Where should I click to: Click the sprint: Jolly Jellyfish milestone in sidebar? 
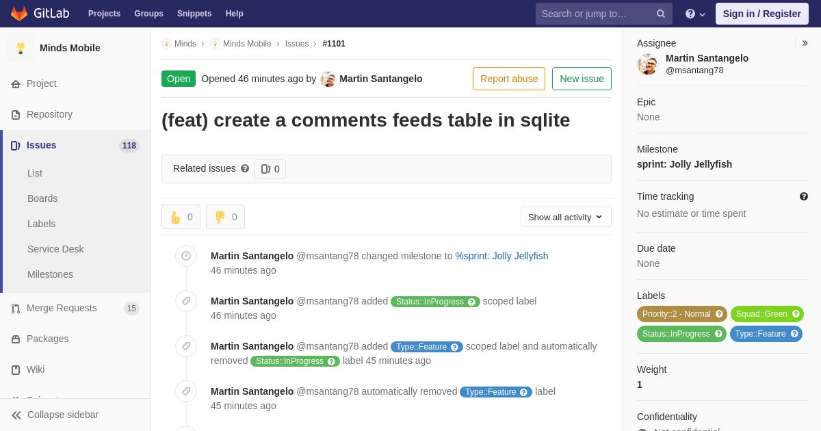(684, 164)
